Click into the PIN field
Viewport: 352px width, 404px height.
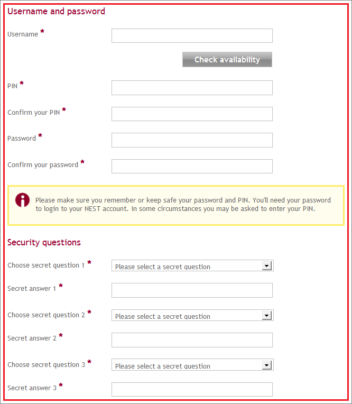tap(192, 88)
